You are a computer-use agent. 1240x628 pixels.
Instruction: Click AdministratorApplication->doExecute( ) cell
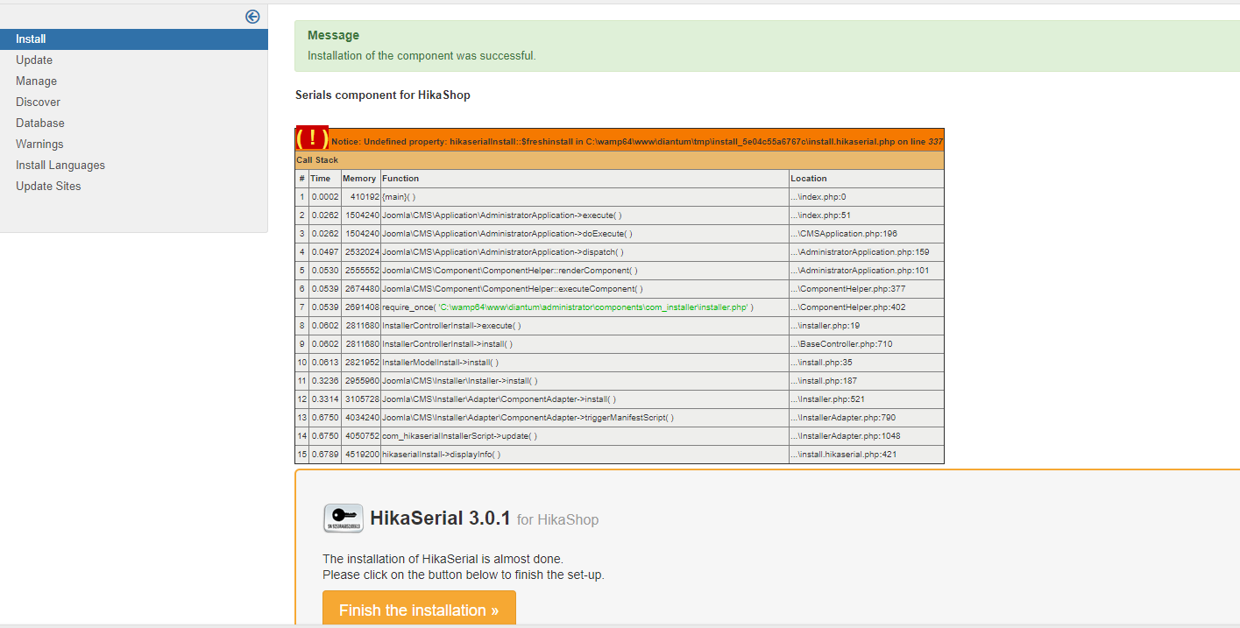[585, 234]
